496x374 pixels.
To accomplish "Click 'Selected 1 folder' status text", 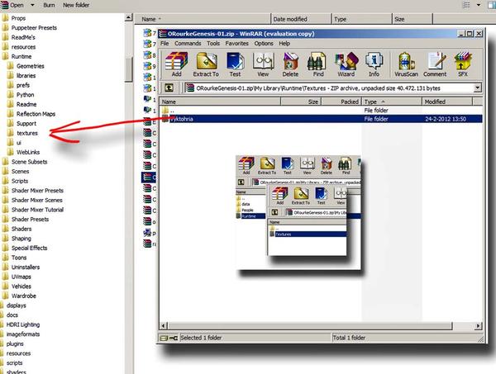I will tap(201, 338).
